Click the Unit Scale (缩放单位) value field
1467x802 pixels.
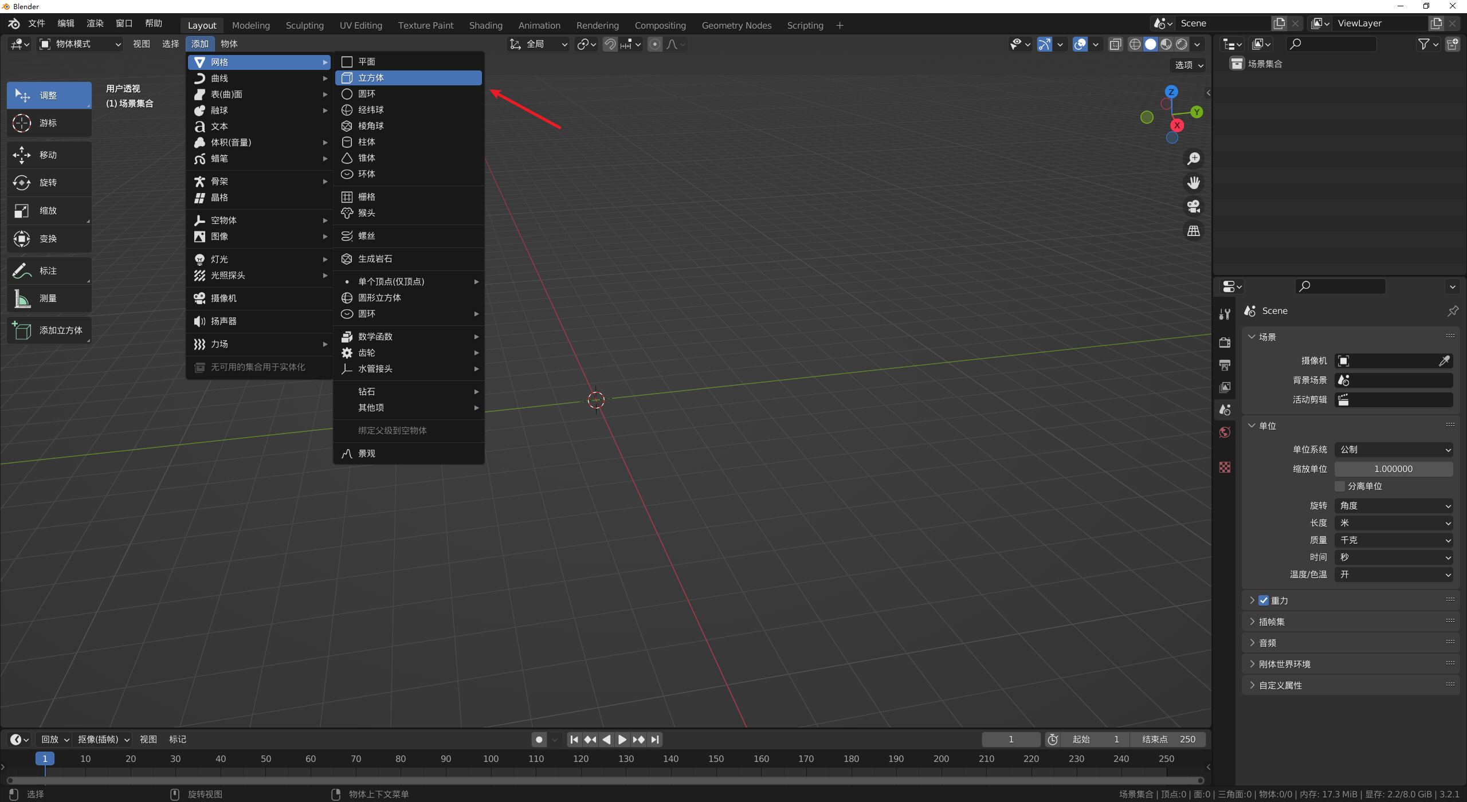[x=1394, y=469]
